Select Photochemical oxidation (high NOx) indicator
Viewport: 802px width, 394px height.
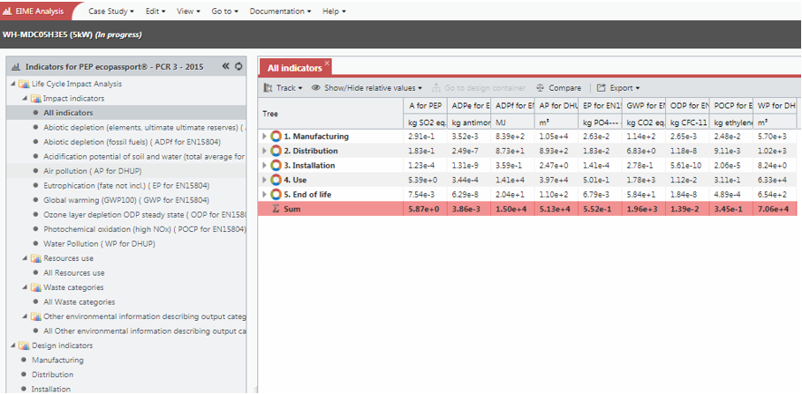[145, 229]
